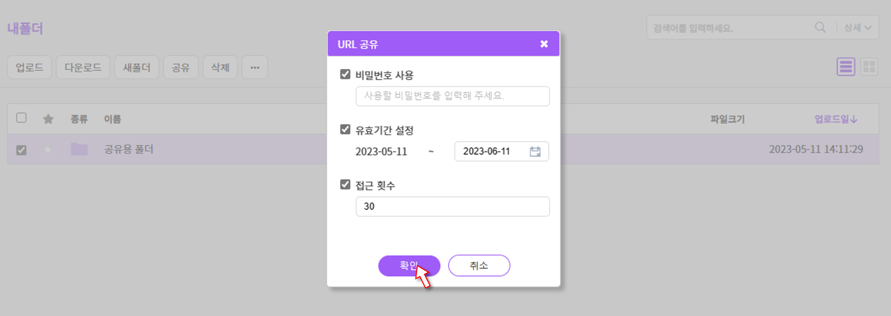Click the 확인 button
This screenshot has width=891, height=316.
(x=409, y=265)
